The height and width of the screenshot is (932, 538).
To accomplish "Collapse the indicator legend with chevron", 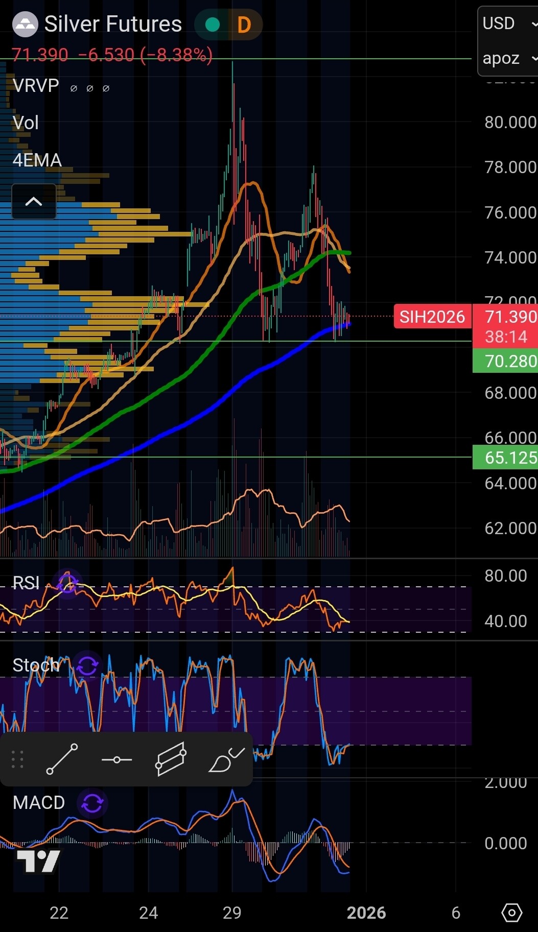I will click(34, 201).
